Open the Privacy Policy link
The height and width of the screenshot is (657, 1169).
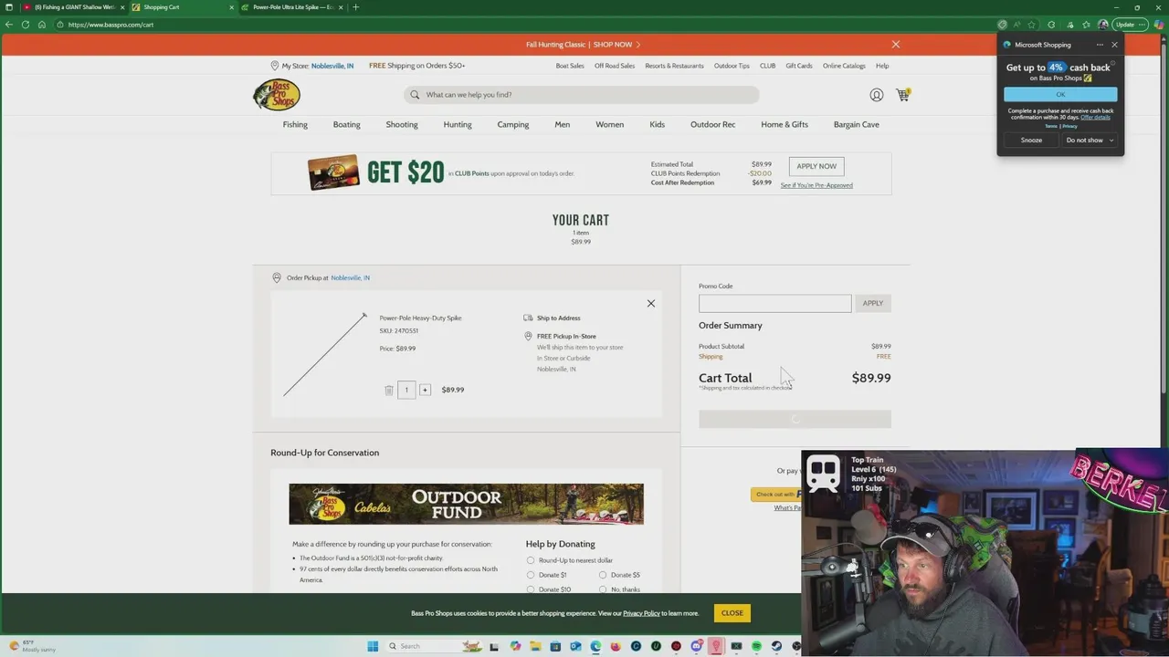coord(641,613)
